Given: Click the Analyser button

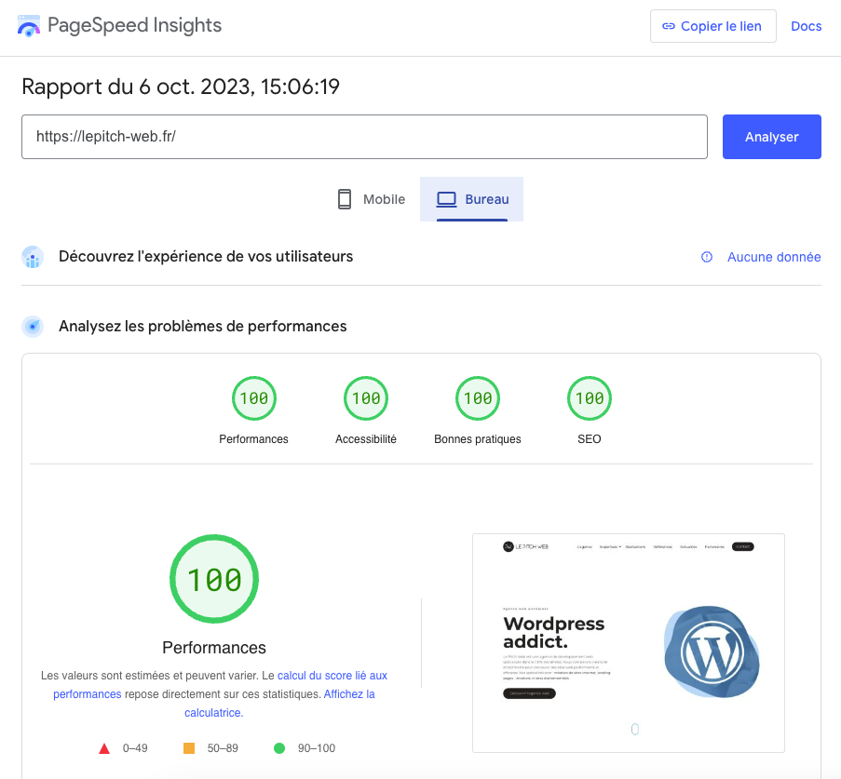Looking at the screenshot, I should pyautogui.click(x=771, y=137).
